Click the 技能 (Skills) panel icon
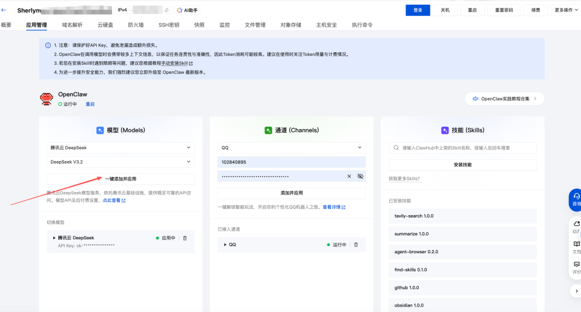This screenshot has height=312, width=581. [445, 130]
